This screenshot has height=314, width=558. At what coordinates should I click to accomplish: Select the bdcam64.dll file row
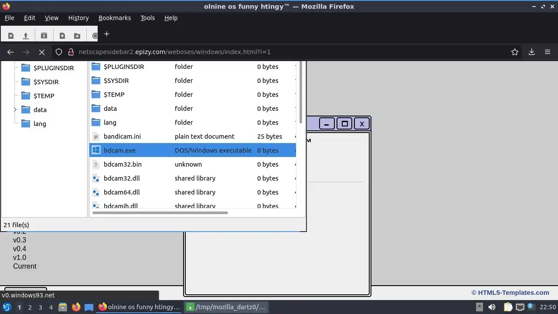193,192
